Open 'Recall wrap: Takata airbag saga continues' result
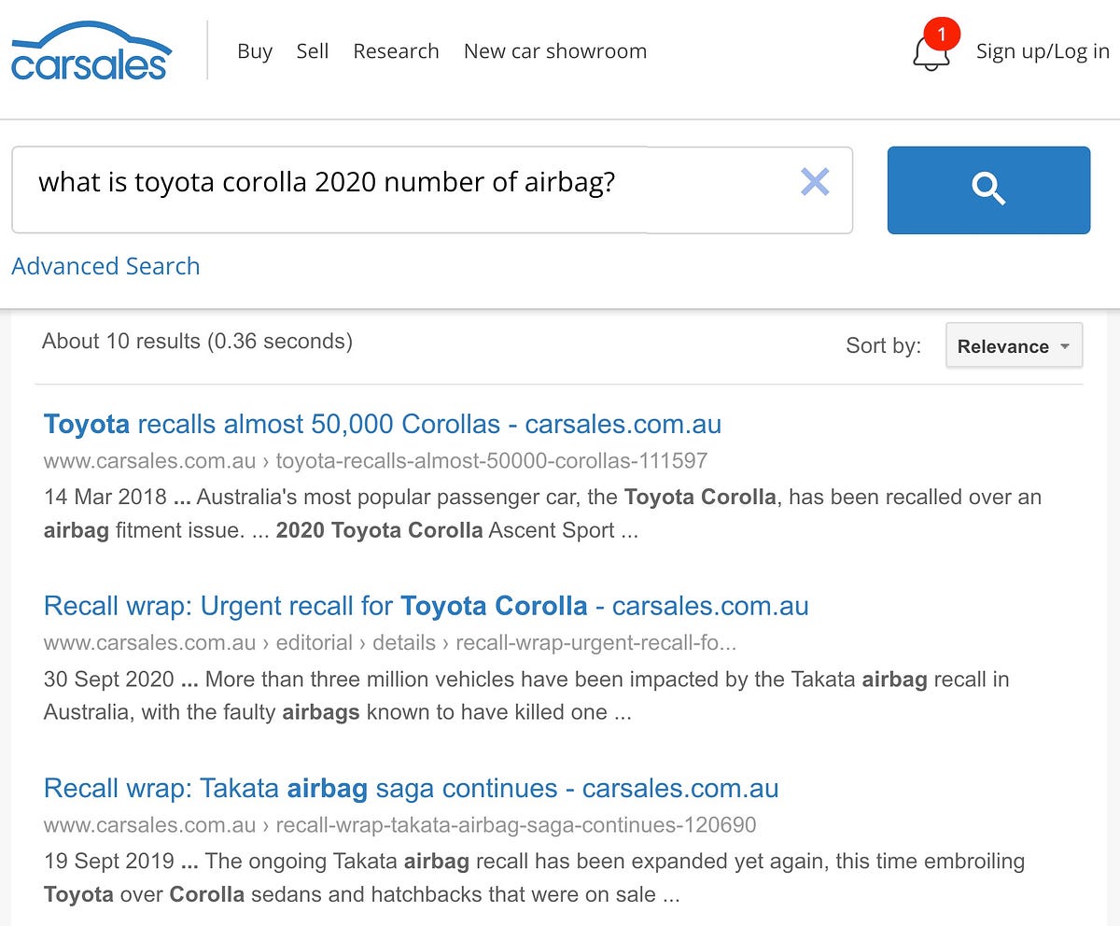 [x=411, y=788]
